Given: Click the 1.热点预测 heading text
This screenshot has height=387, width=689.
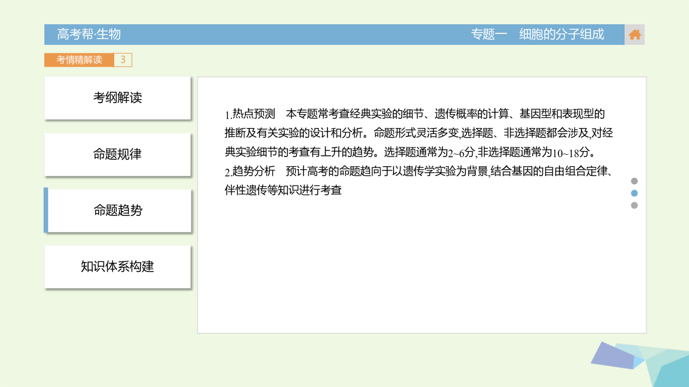Looking at the screenshot, I should point(250,114).
